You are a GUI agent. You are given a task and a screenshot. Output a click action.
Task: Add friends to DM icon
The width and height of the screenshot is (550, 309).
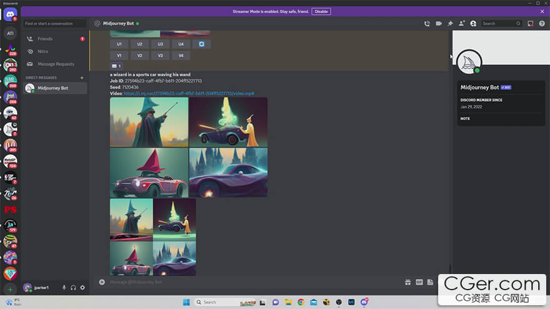tap(462, 24)
